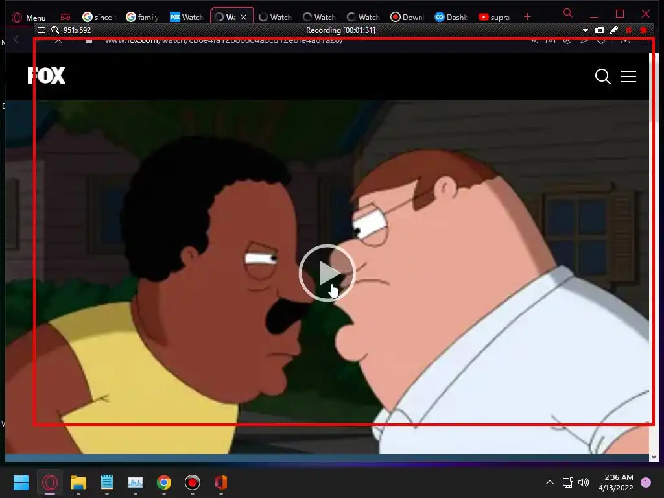Open the Opera Menu button

pyautogui.click(x=29, y=18)
